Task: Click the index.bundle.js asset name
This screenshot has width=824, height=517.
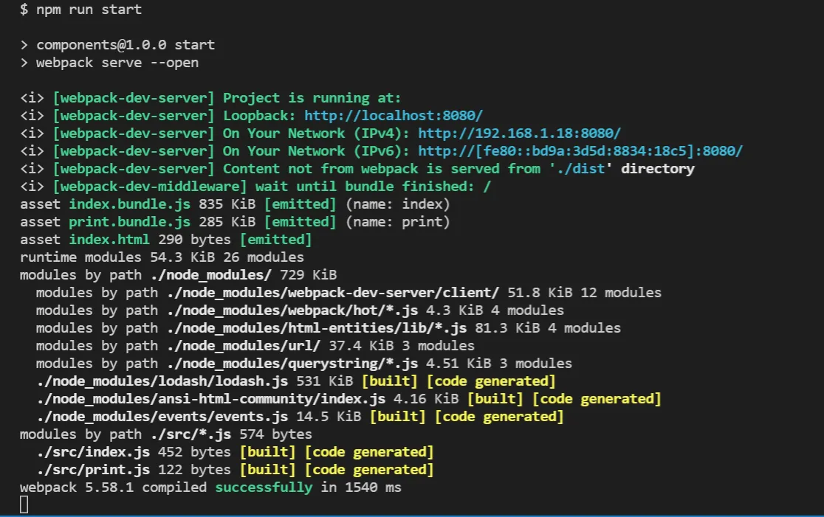Action: 129,204
